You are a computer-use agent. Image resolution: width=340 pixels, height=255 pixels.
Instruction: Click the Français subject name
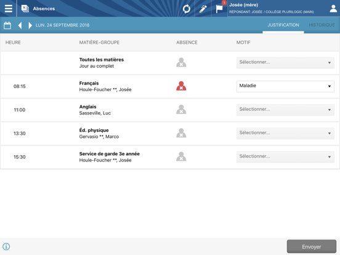click(x=89, y=83)
